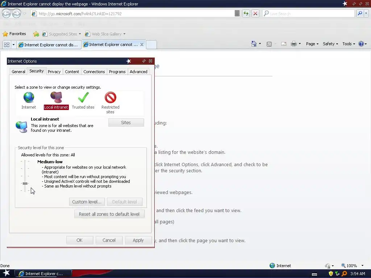Click the red Stop loading icon
This screenshot has height=278, width=371.
255,13
